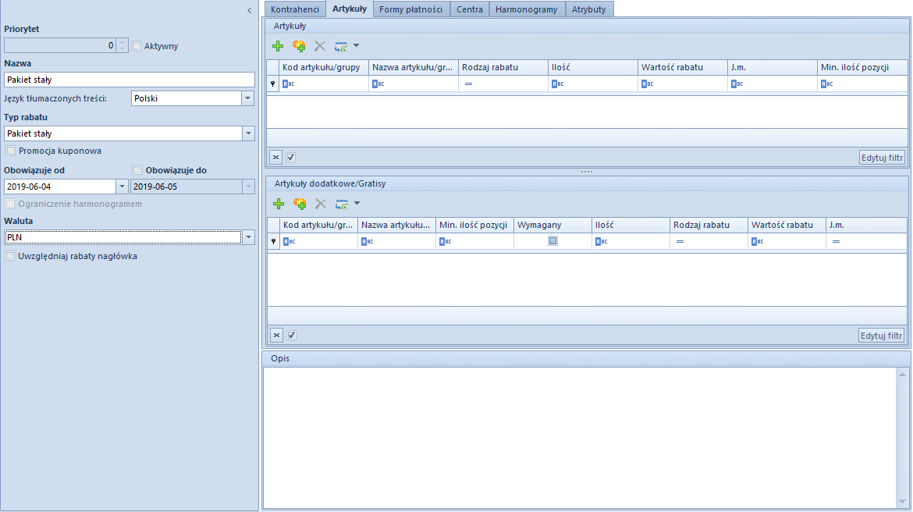
Task: Click Edytuj filtr button in Artykuły section
Action: pyautogui.click(x=882, y=157)
